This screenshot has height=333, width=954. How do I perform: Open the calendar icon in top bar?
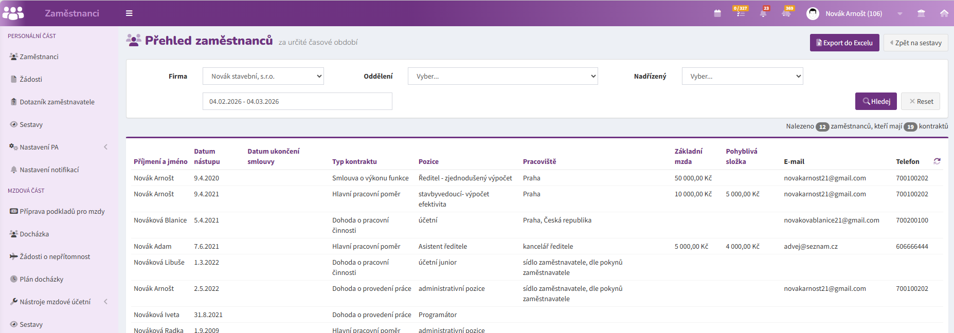[717, 13]
